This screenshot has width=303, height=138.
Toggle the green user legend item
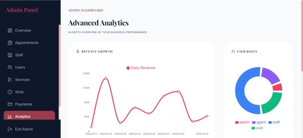(258, 128)
